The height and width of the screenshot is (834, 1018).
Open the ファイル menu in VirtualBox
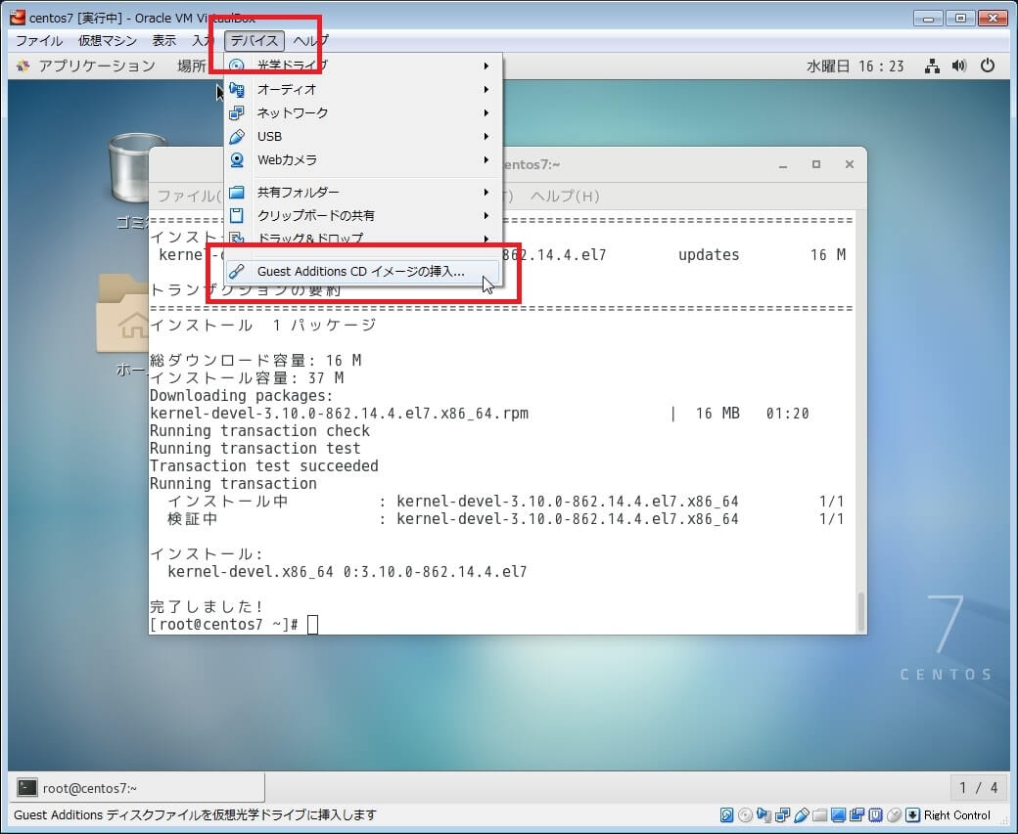point(39,40)
